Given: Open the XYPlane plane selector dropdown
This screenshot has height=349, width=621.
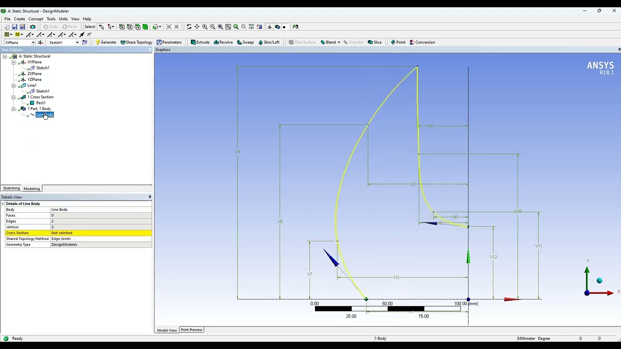Looking at the screenshot, I should tap(33, 42).
